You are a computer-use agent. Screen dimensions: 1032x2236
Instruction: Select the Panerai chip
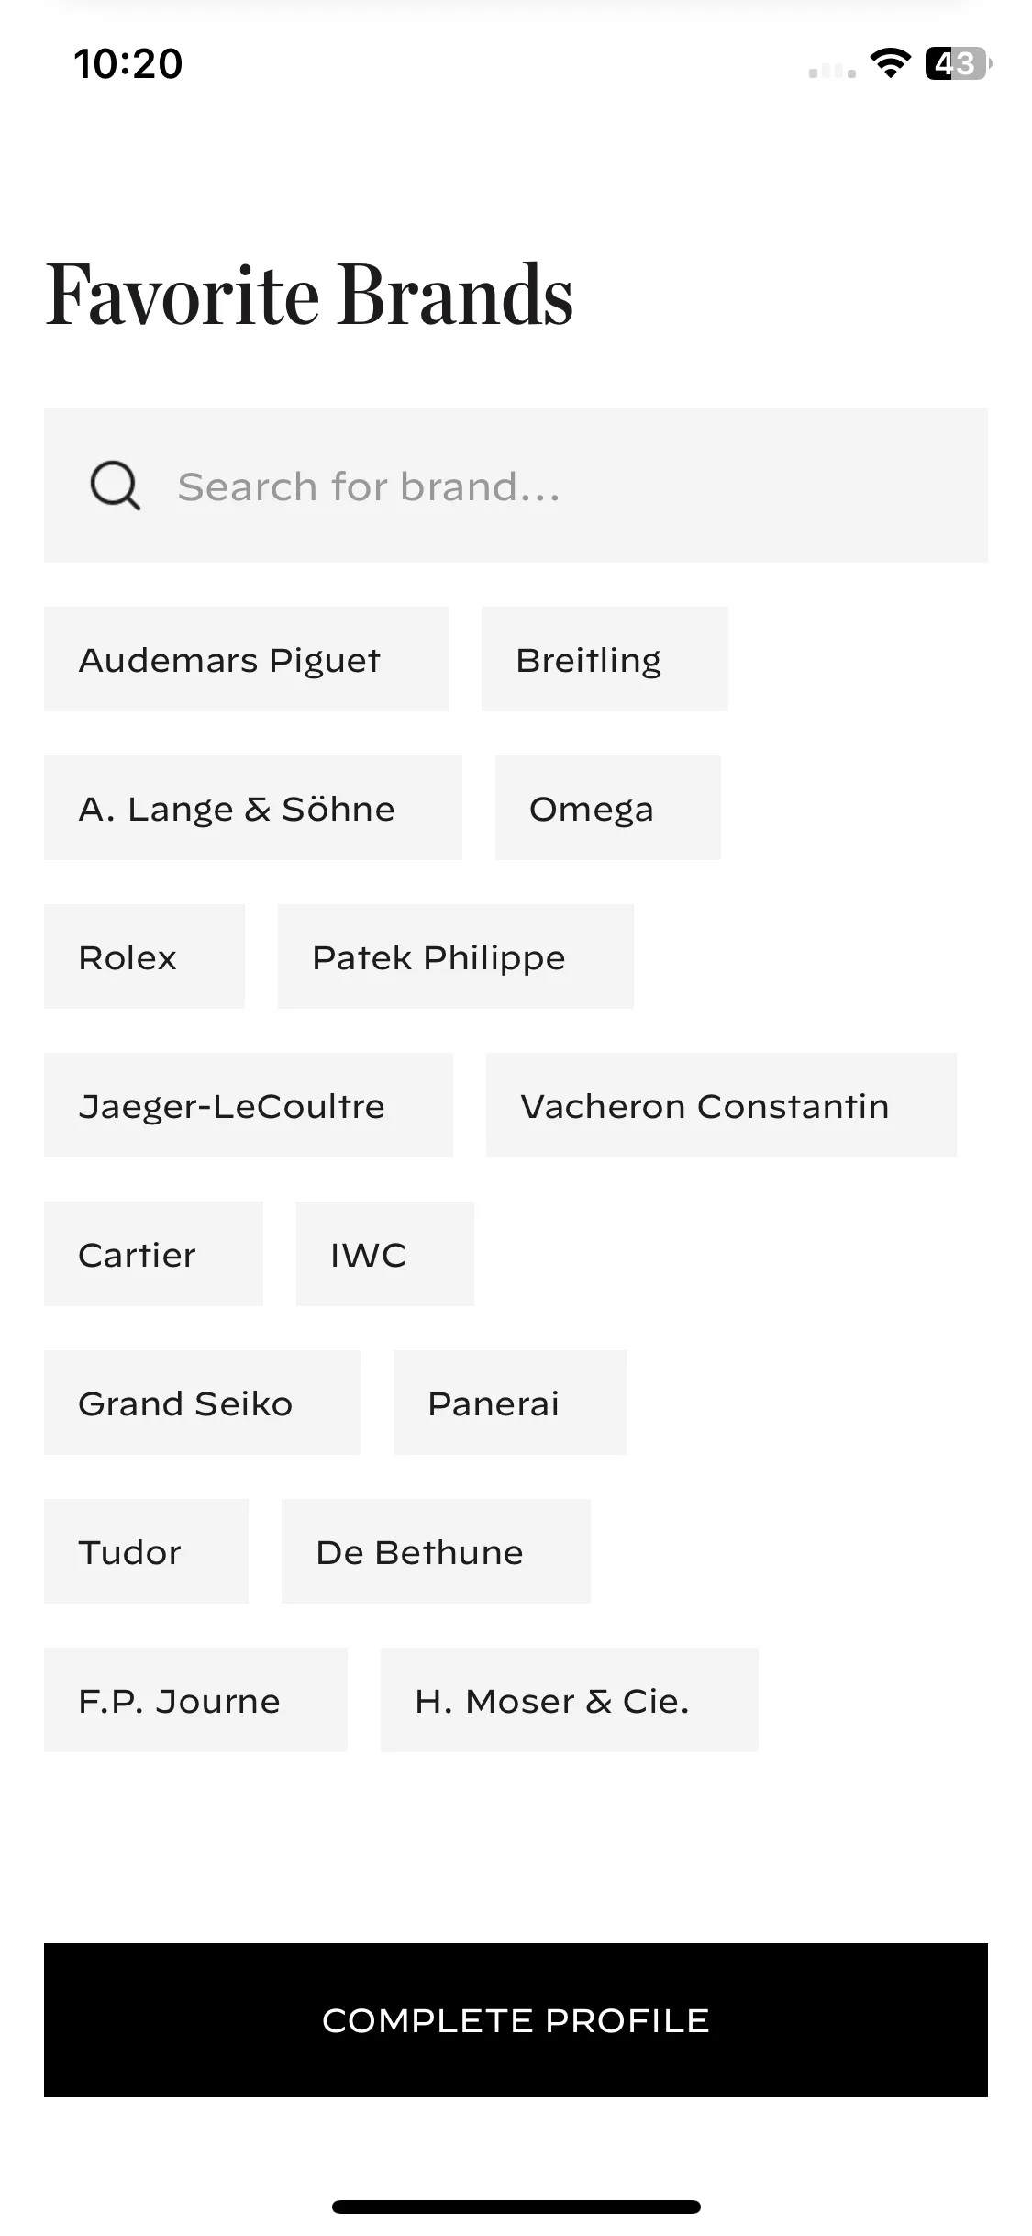pos(510,1403)
